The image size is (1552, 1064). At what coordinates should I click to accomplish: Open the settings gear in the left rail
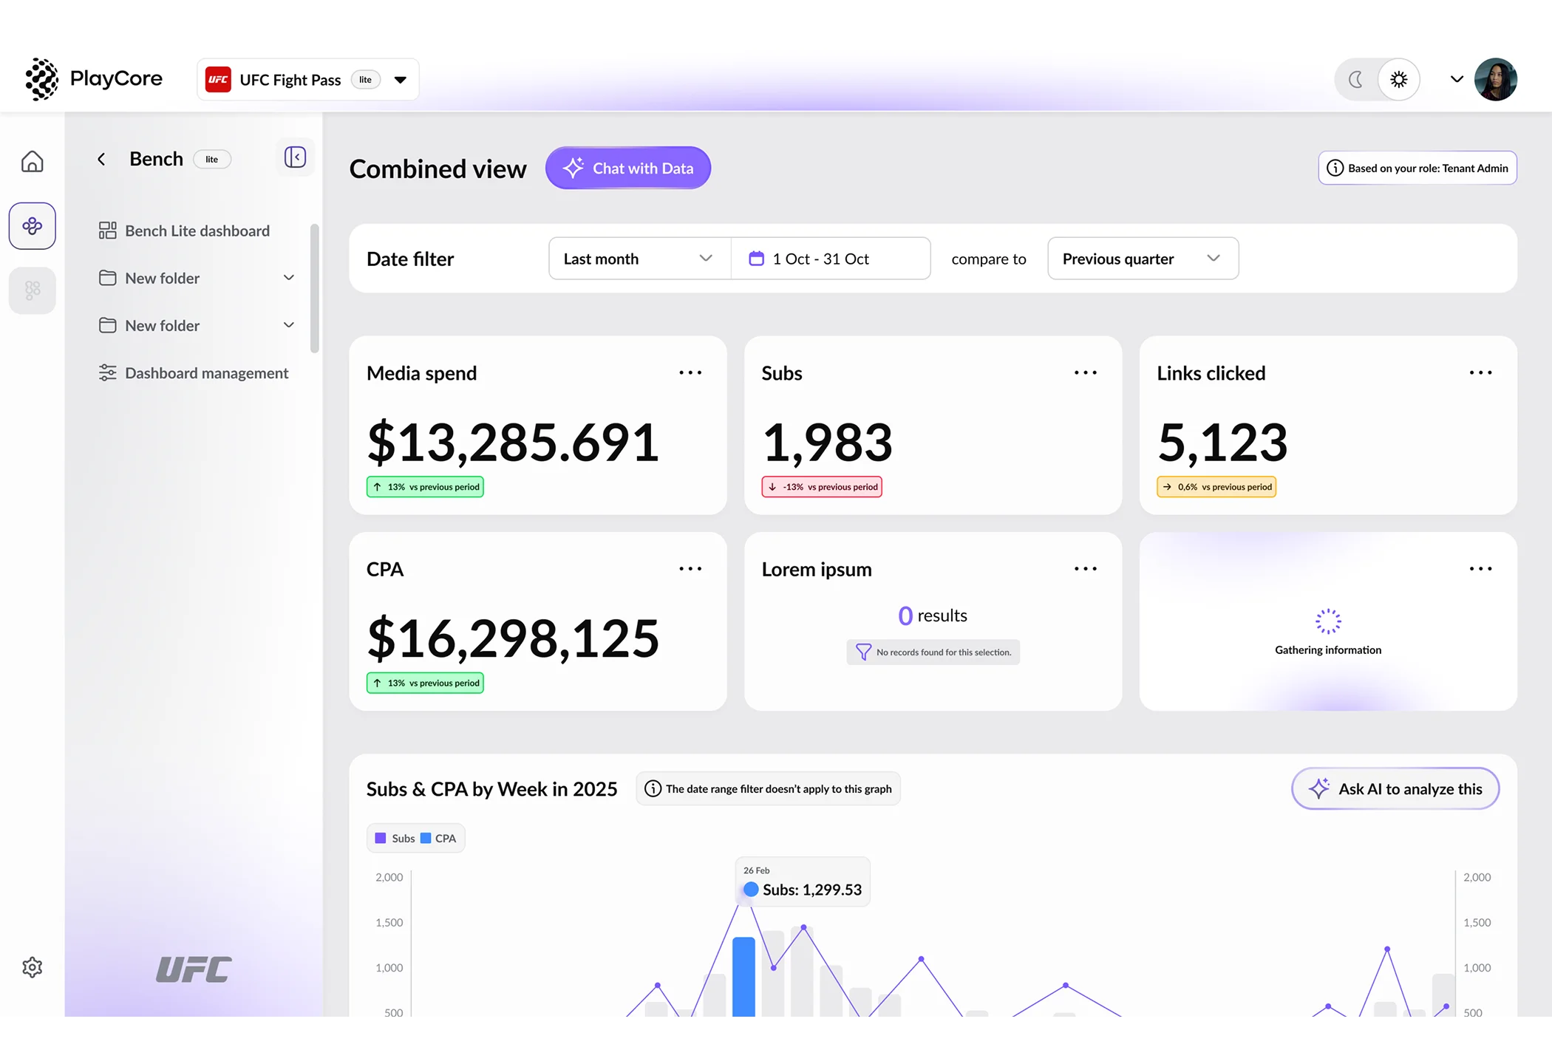click(x=32, y=967)
